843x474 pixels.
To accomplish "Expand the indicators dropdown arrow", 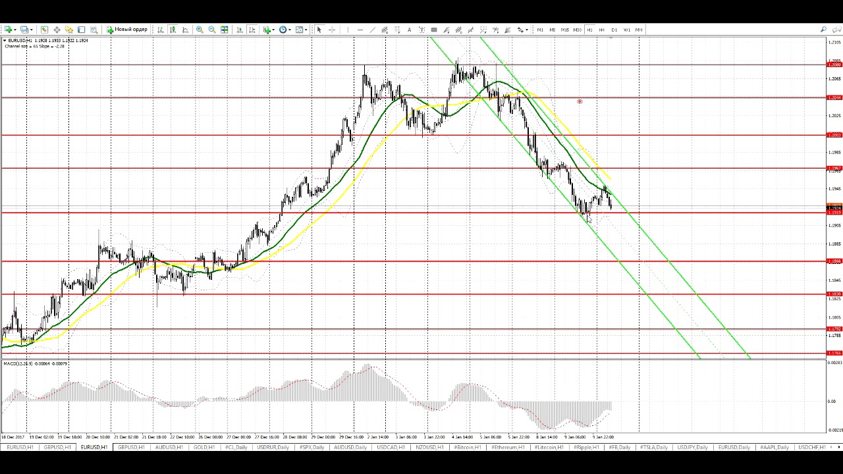I will click(x=274, y=30).
